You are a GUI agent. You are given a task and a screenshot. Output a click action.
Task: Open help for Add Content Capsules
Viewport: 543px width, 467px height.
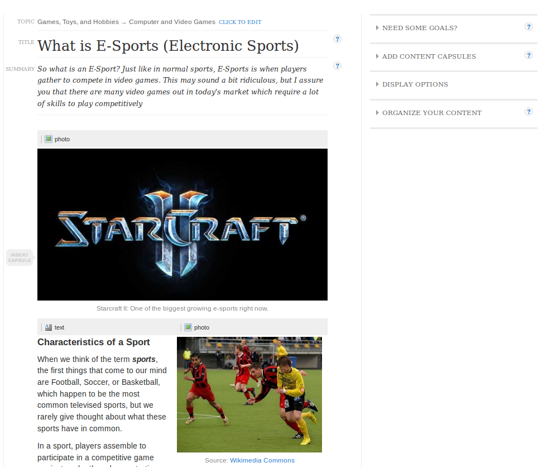(528, 55)
